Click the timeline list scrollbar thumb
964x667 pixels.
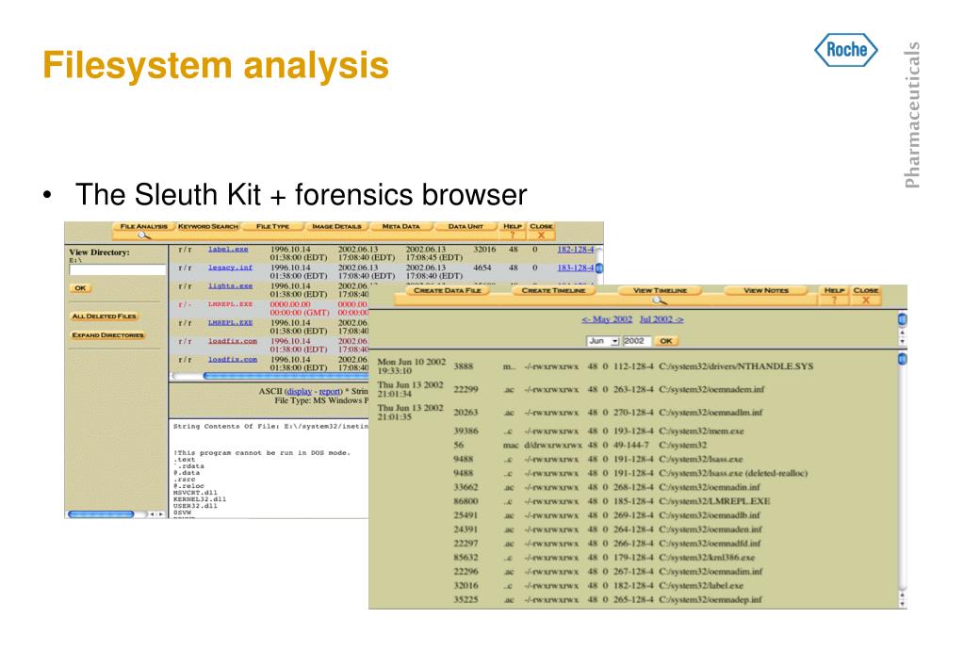coord(902,358)
